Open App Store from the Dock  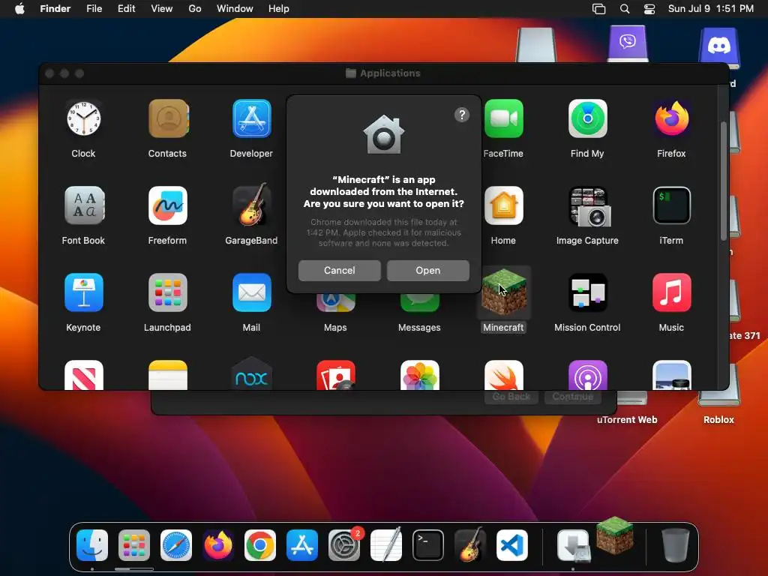(x=302, y=545)
